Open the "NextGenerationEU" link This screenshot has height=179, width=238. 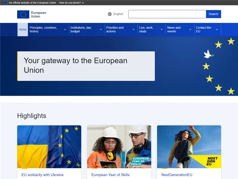click(177, 175)
